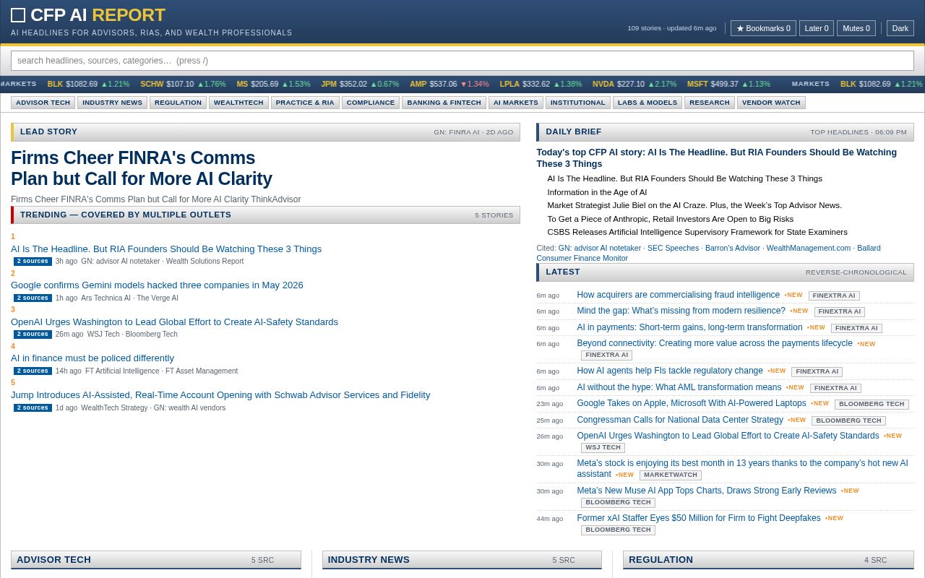925x578 pixels.
Task: Click the MarketWatch source tag
Action: pos(670,475)
